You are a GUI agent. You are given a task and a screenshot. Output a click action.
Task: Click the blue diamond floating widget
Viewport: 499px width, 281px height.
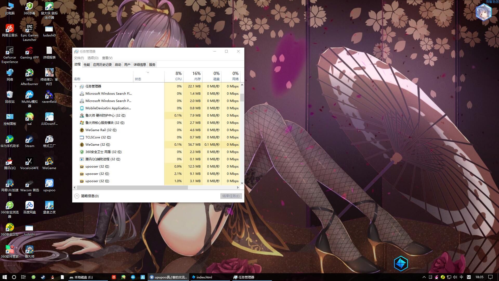click(x=401, y=263)
